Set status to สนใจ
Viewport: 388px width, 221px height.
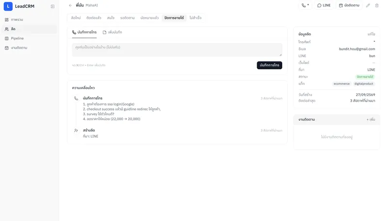point(111,18)
